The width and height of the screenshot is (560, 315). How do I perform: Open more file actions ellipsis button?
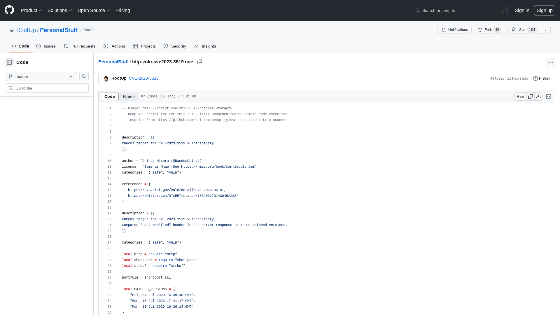551,62
